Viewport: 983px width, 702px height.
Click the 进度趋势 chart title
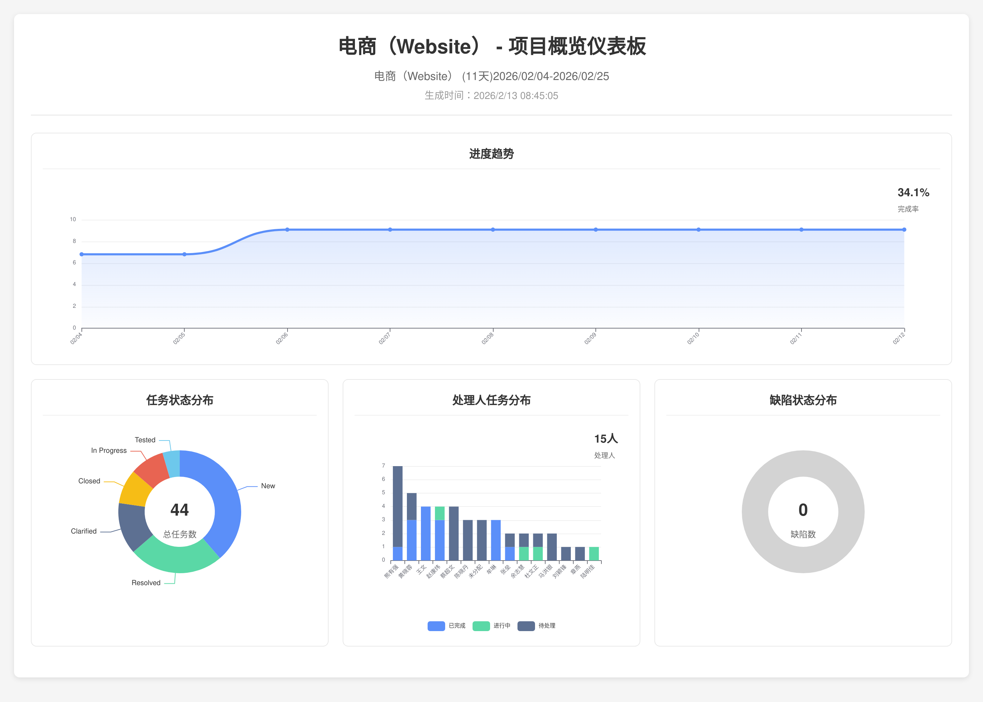(491, 154)
